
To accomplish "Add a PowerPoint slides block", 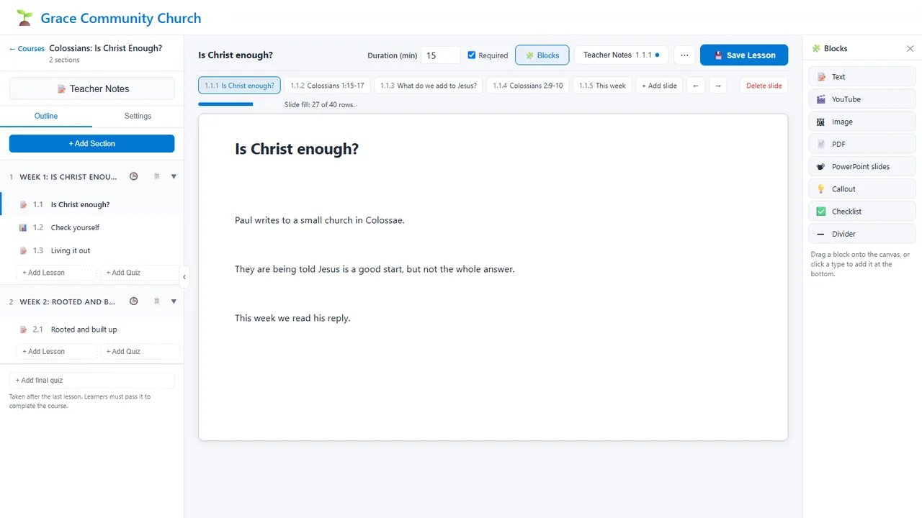I will [862, 166].
